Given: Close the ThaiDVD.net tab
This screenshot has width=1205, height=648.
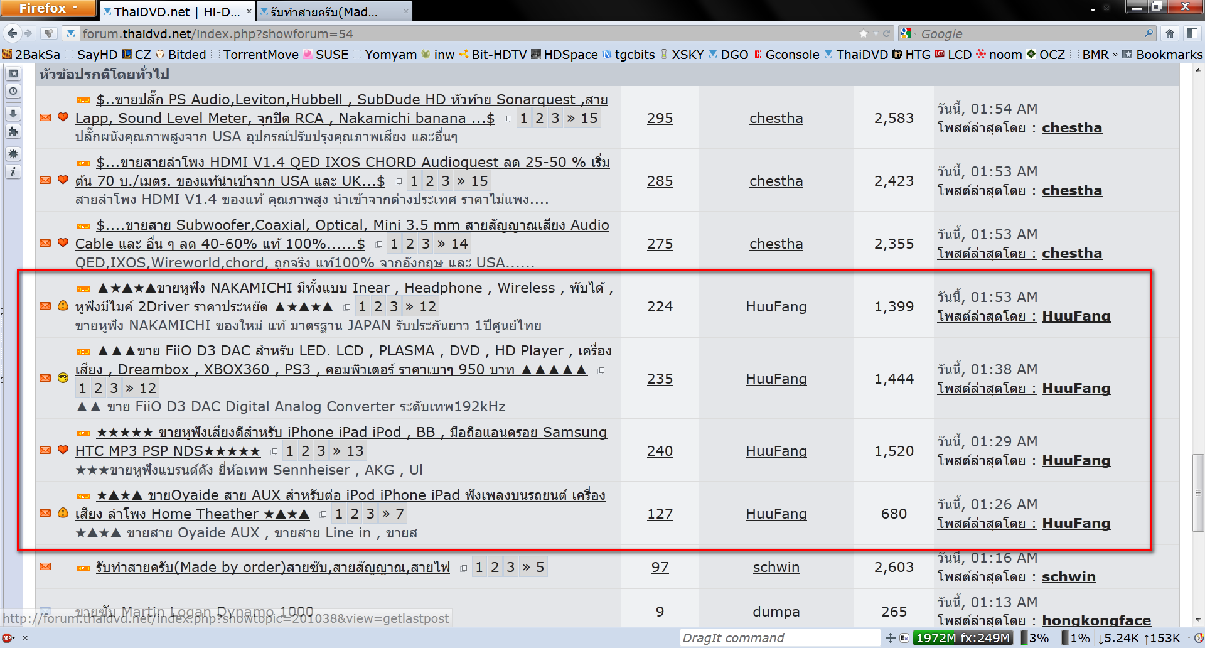Looking at the screenshot, I should (249, 11).
